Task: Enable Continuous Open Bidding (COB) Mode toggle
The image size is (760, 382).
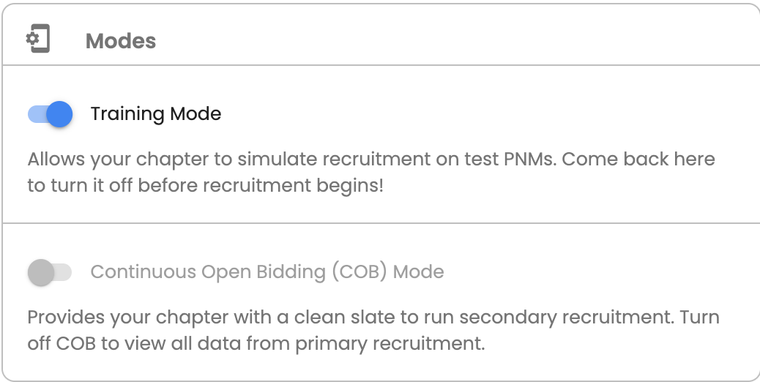Action: [50, 272]
